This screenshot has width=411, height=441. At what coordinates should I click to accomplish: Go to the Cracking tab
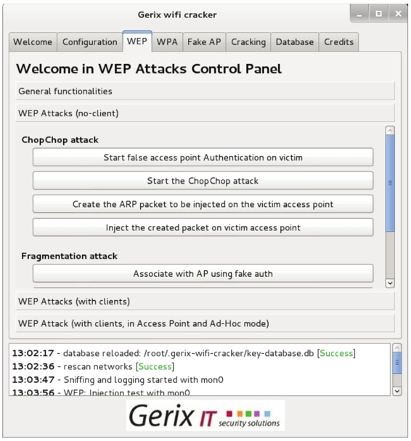pos(248,42)
